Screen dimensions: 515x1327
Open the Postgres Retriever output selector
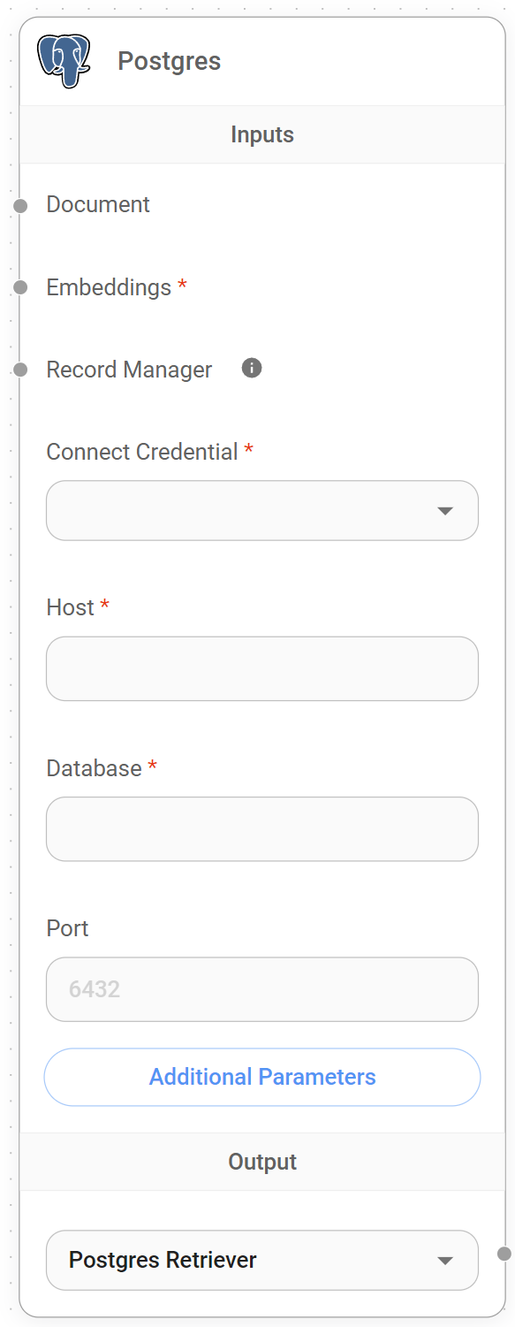click(262, 1260)
